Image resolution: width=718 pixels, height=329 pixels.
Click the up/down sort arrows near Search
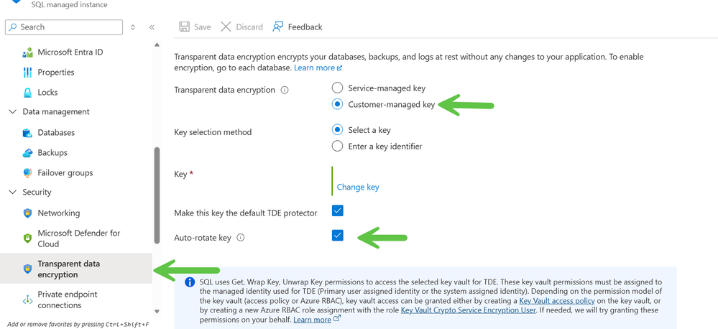133,27
